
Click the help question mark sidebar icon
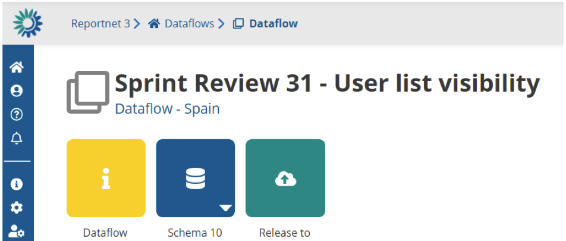[x=17, y=115]
